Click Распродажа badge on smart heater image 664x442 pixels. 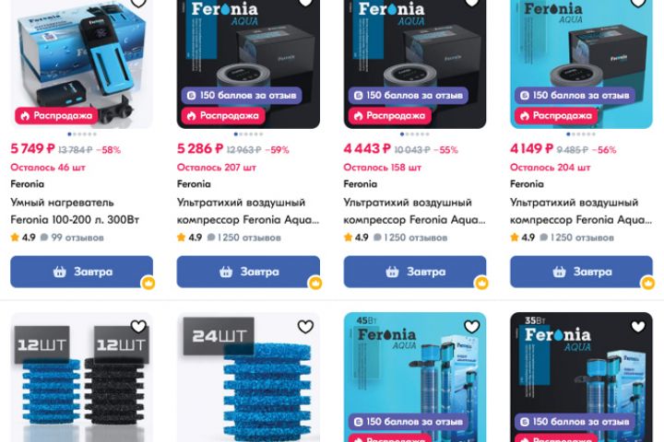coord(56,115)
